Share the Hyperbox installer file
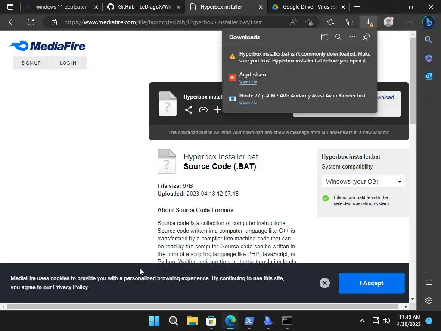The height and width of the screenshot is (331, 441). pos(189,110)
